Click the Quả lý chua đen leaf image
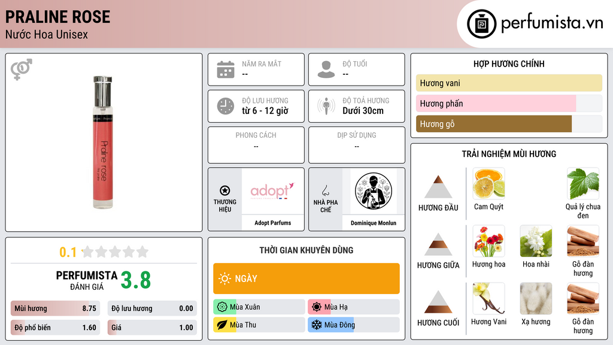Screen dimensions: 613x345 click(x=583, y=183)
